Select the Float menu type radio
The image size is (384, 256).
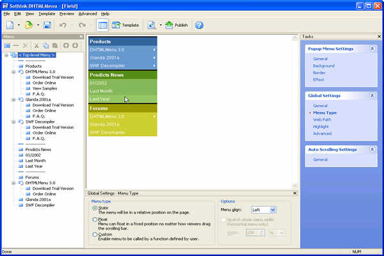pyautogui.click(x=95, y=220)
